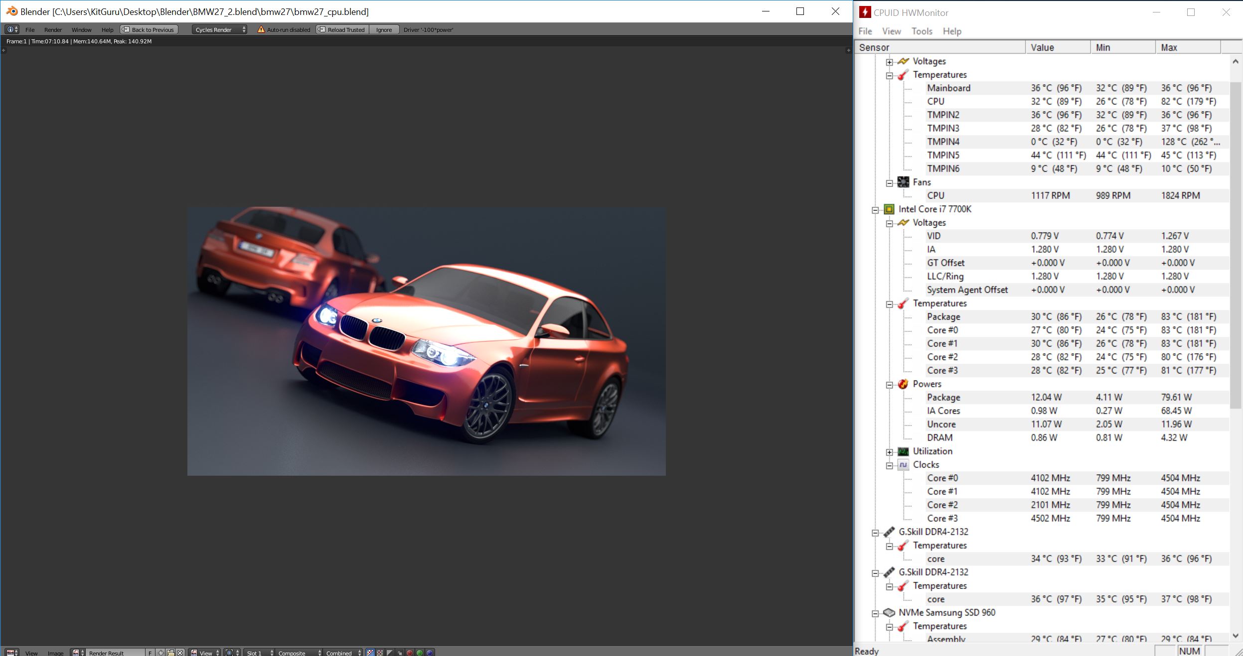The image size is (1243, 656).
Task: Open the Render menu in Blender
Action: [x=53, y=29]
